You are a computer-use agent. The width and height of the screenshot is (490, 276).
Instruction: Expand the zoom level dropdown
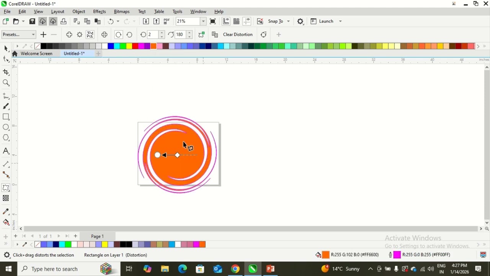[x=203, y=21]
